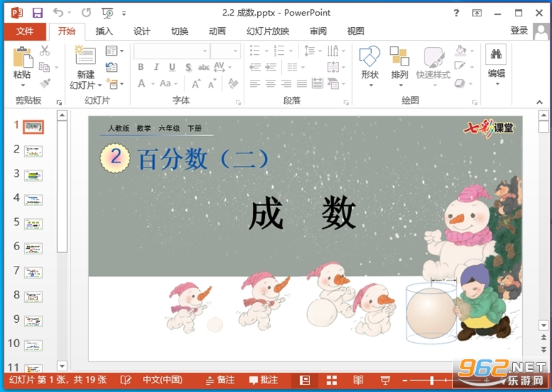The height and width of the screenshot is (392, 552).
Task: Click the bullets list icon
Action: click(x=255, y=51)
